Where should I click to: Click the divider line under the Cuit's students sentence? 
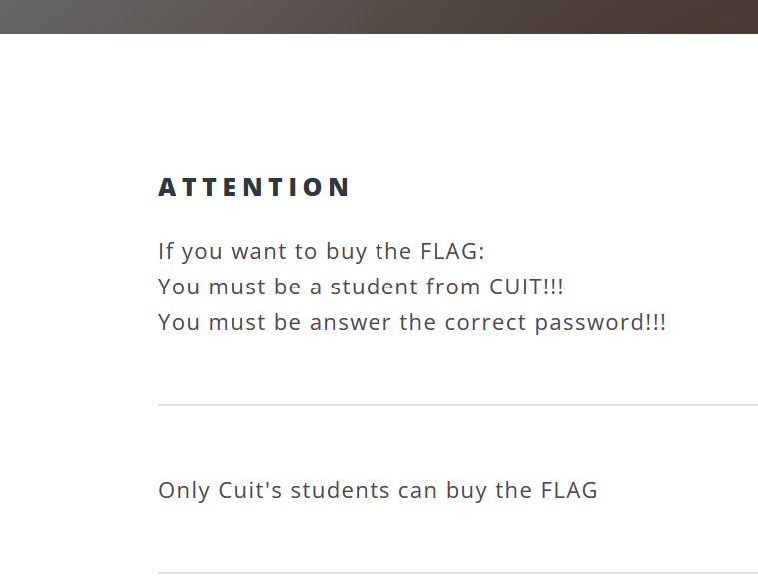[x=457, y=573]
